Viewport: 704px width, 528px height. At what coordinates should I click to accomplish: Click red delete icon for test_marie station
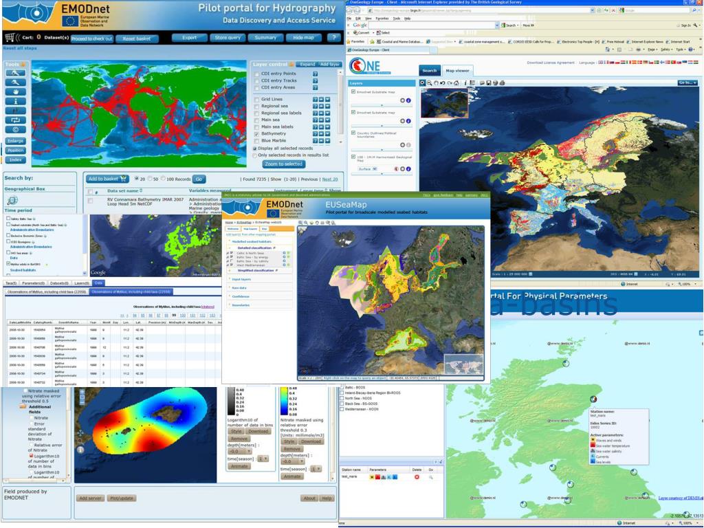417,477
